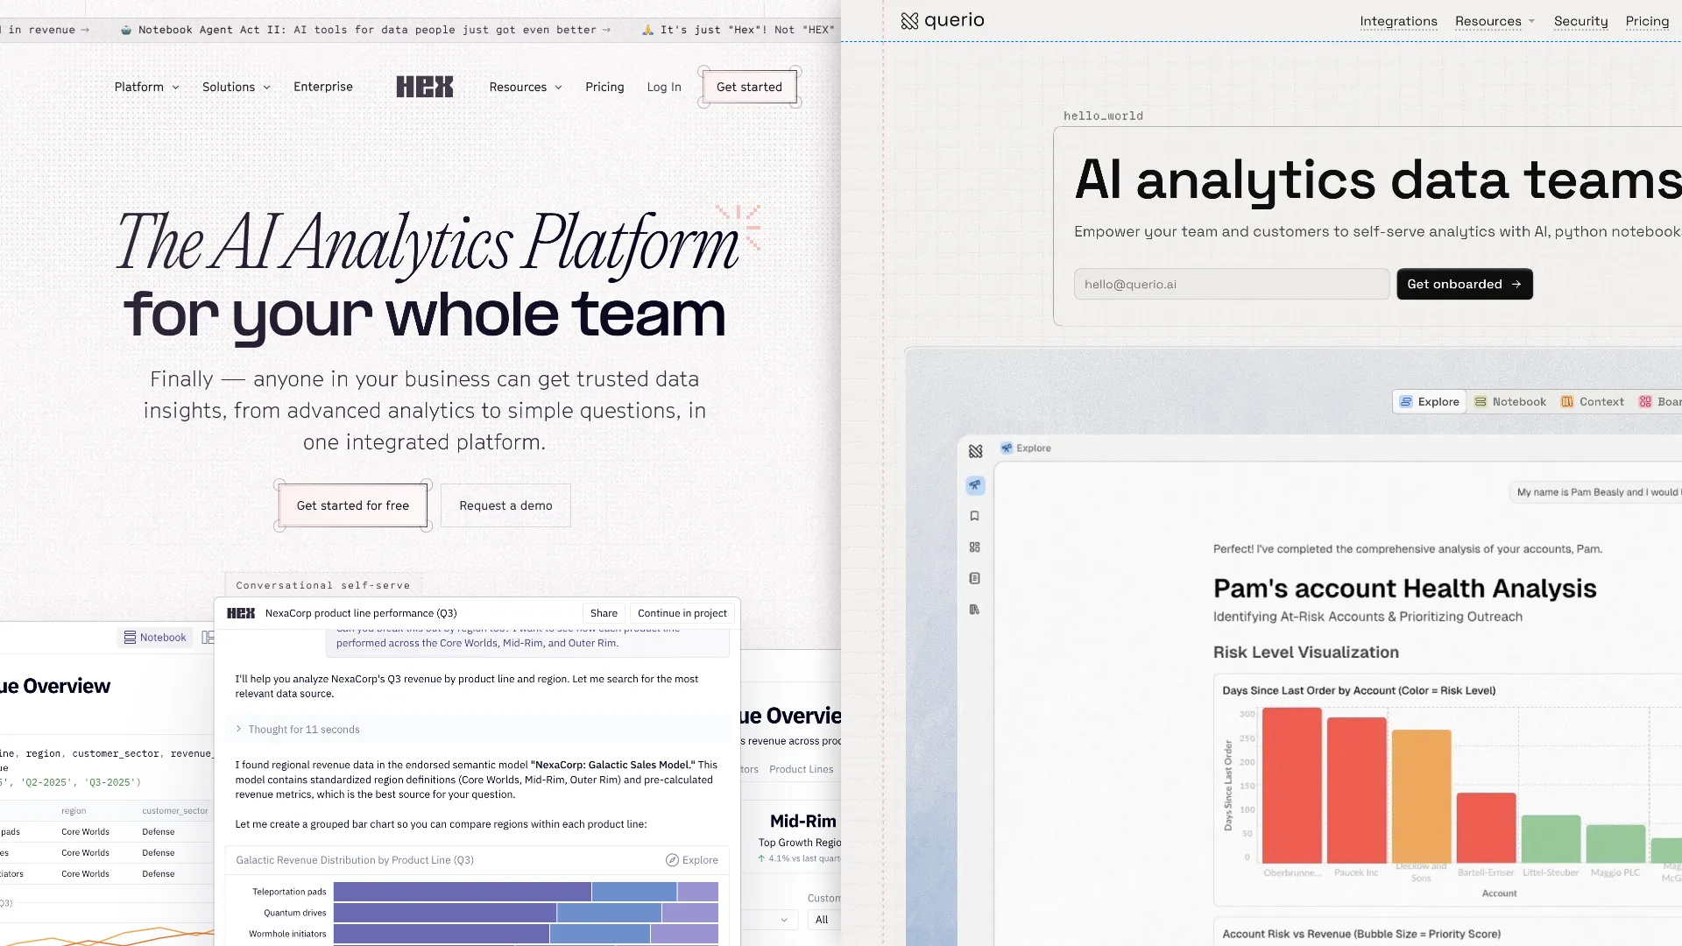Expand the Solutions dropdown menu
The image size is (1682, 946).
236,87
